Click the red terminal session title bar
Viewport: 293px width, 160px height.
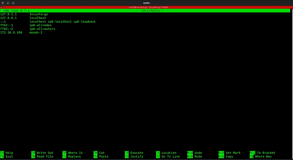pos(146,7)
